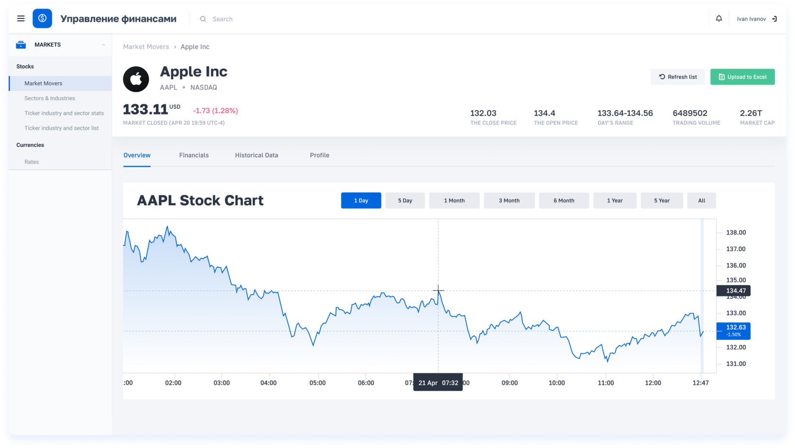Switch chart range to 1 Month

(x=454, y=201)
